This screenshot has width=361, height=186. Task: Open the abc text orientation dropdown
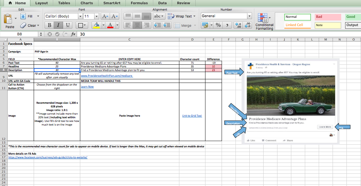point(159,16)
